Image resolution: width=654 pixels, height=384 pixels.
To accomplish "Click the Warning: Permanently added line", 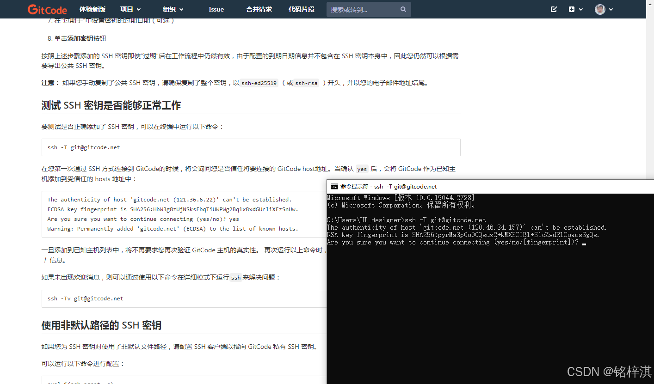I will pyautogui.click(x=173, y=229).
